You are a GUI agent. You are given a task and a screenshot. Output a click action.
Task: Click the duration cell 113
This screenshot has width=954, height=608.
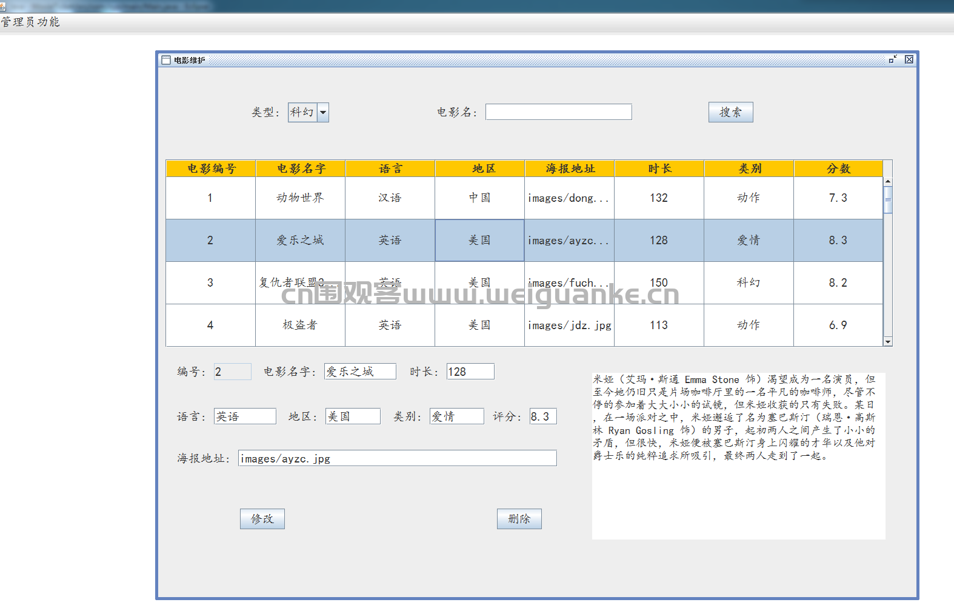tap(659, 326)
